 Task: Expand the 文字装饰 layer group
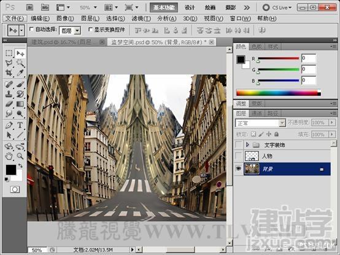(247, 144)
